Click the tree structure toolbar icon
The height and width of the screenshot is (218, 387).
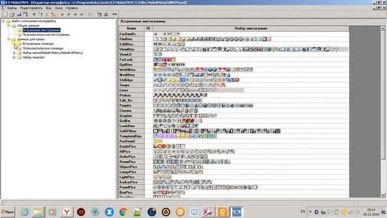[99, 15]
